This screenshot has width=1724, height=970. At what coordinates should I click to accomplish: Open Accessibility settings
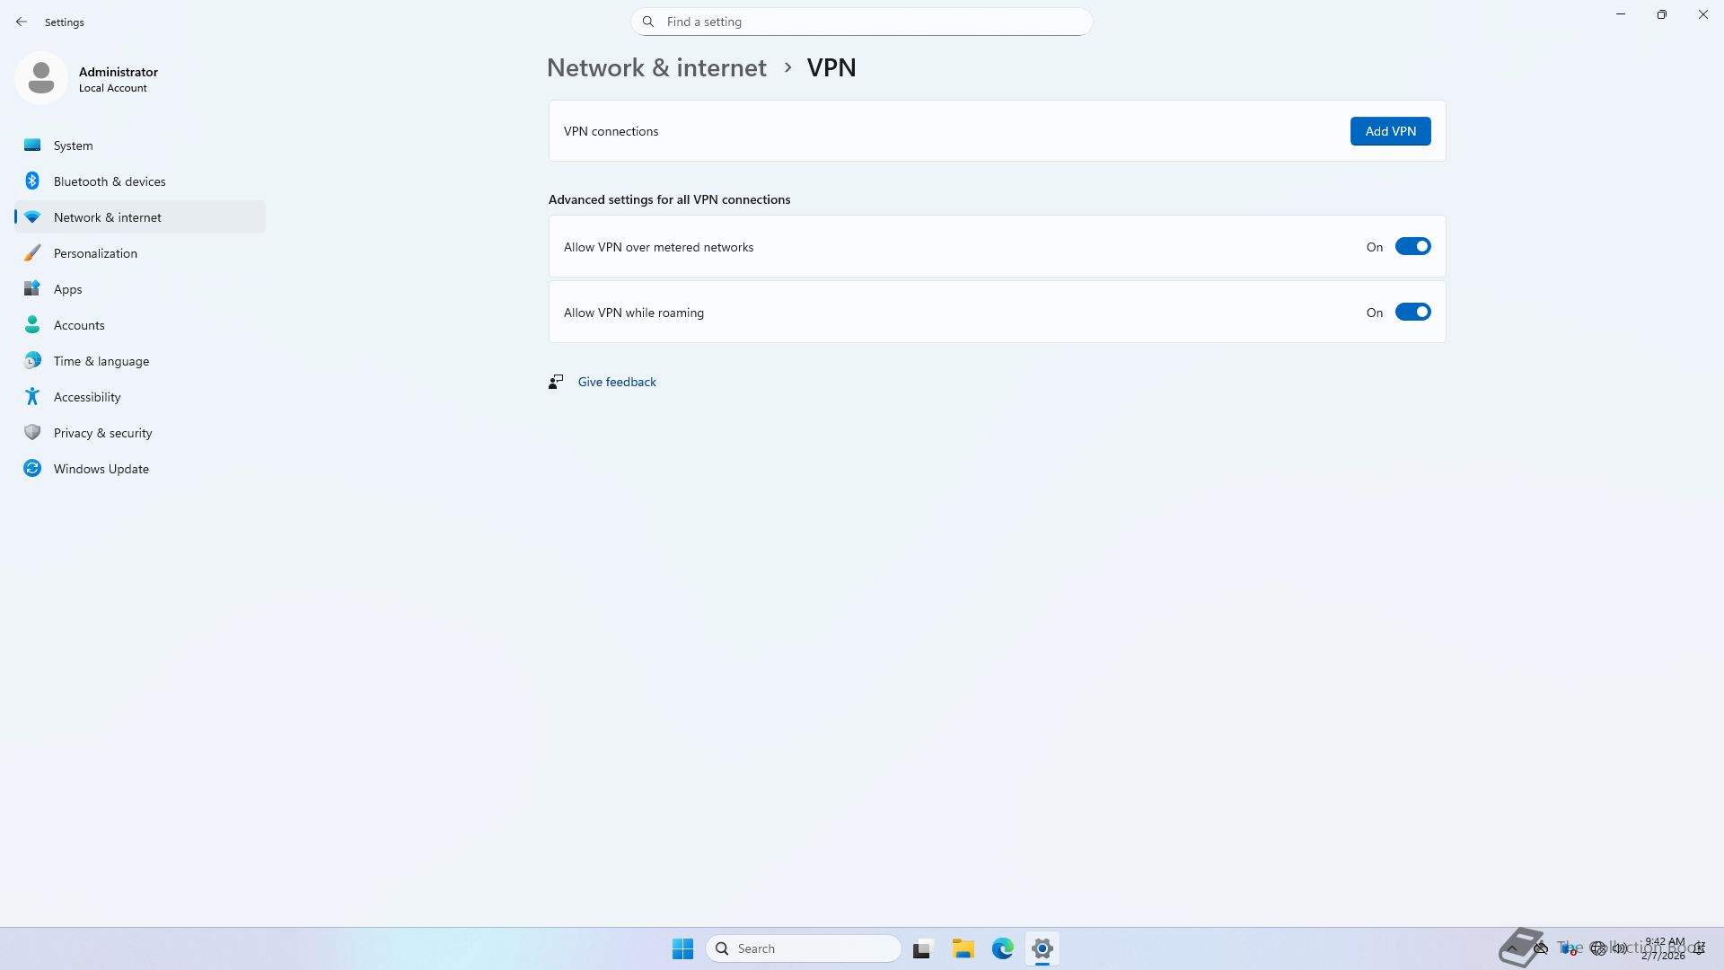pyautogui.click(x=87, y=397)
